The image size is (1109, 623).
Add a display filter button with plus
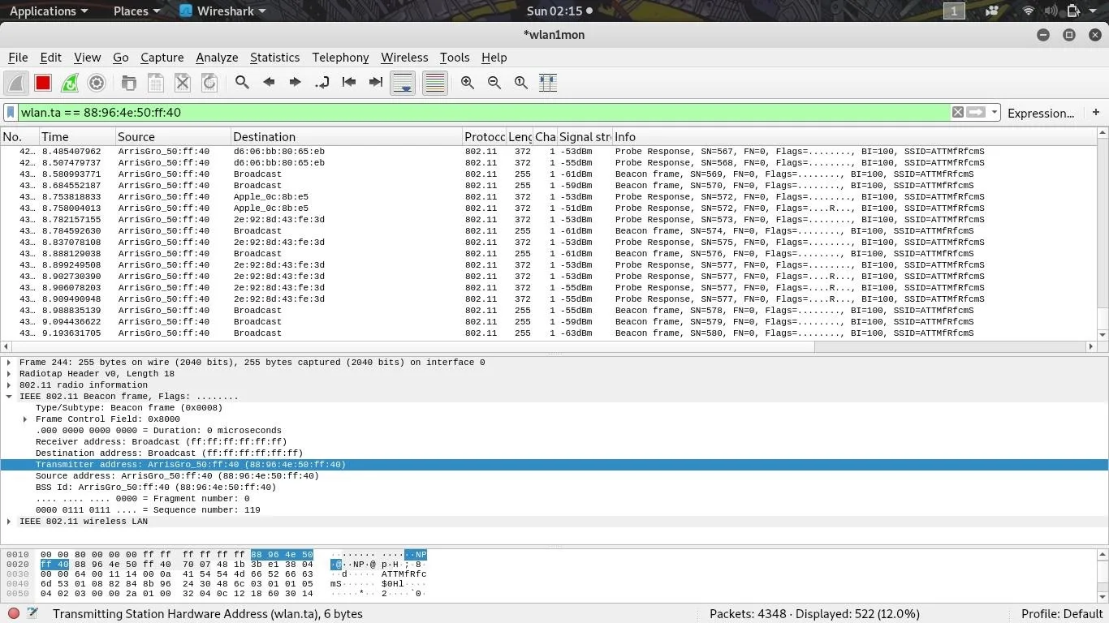[1095, 112]
